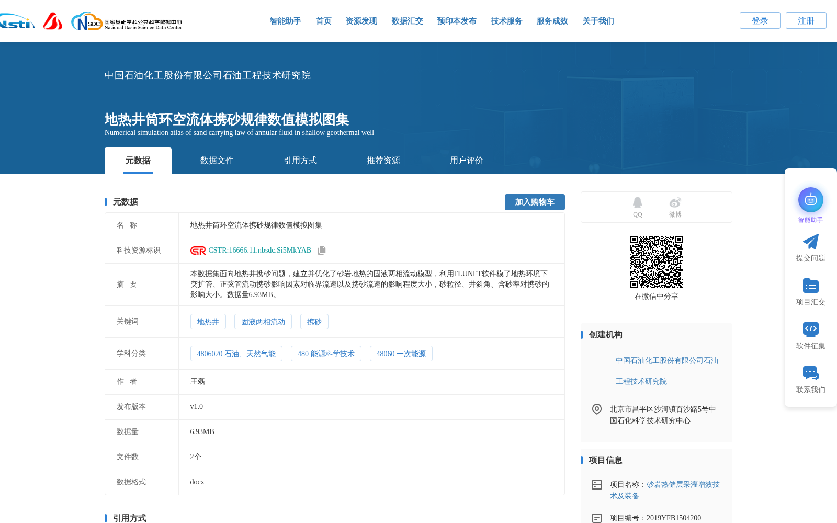
Task: Click the 提交问题 paper plane icon
Action: (810, 242)
